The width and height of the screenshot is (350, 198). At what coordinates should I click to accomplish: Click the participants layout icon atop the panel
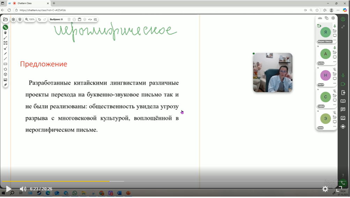point(320,18)
